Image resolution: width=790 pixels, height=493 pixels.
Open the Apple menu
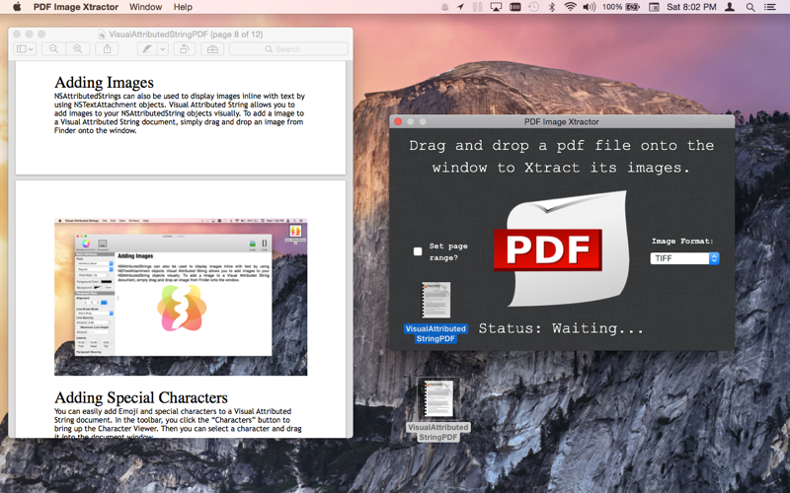point(17,7)
